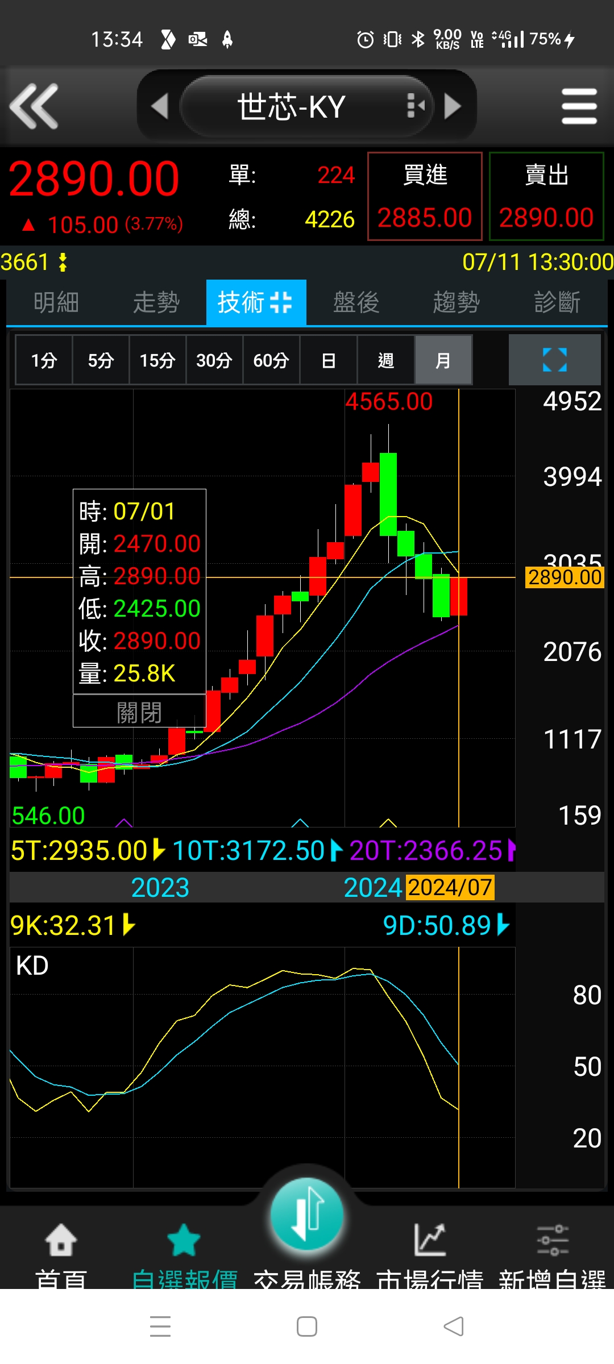Open 市場行情 market chart icon
The height and width of the screenshot is (1364, 614).
pyautogui.click(x=430, y=1239)
